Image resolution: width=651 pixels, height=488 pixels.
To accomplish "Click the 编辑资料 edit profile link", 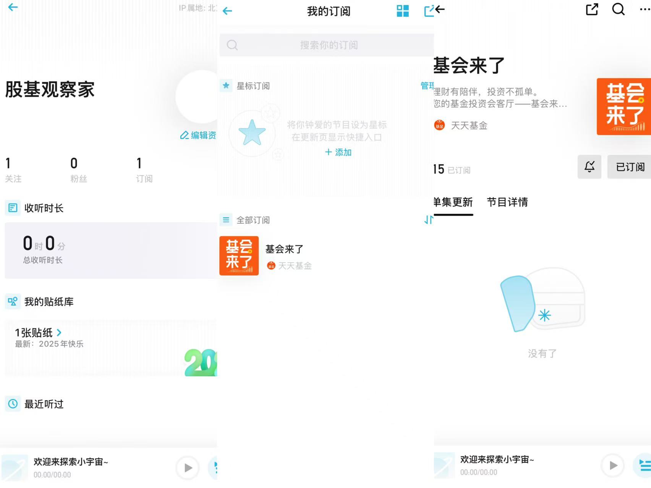I will pos(198,135).
